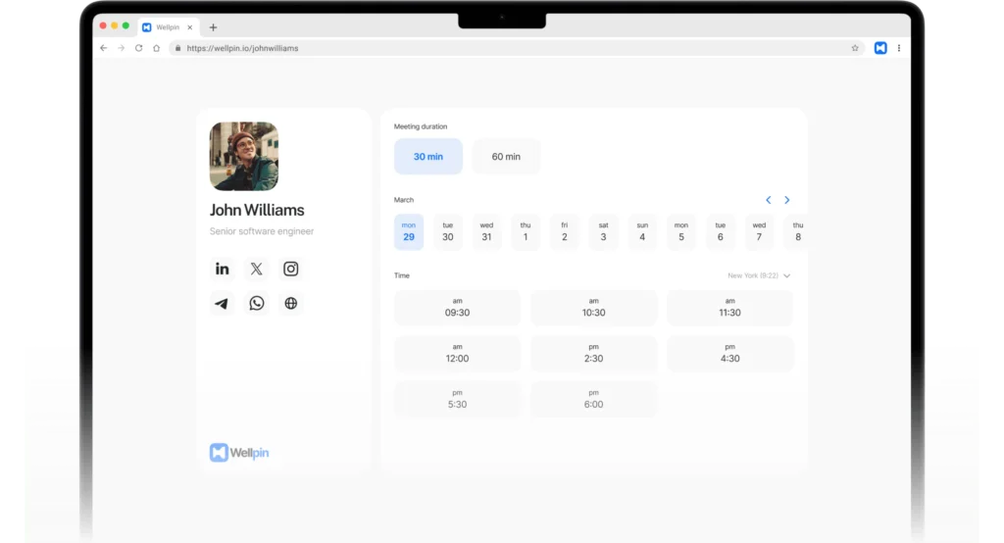Screen dimensions: 1004x543
Task: Select the 60 min meeting duration
Action: (x=506, y=157)
